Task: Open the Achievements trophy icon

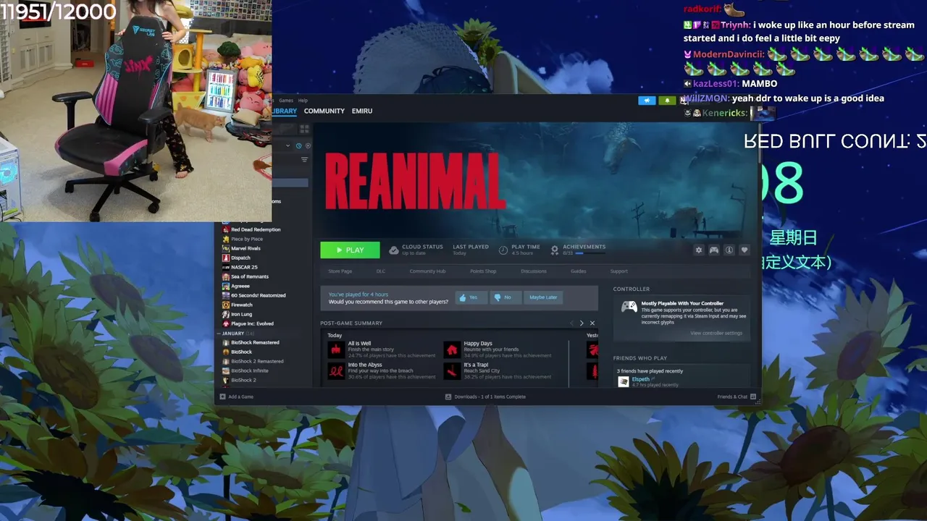Action: (555, 250)
